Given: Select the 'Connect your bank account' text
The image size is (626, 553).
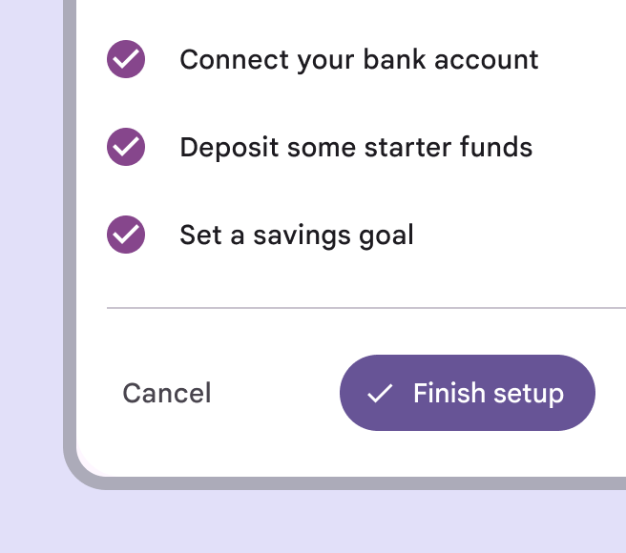Looking at the screenshot, I should point(359,59).
